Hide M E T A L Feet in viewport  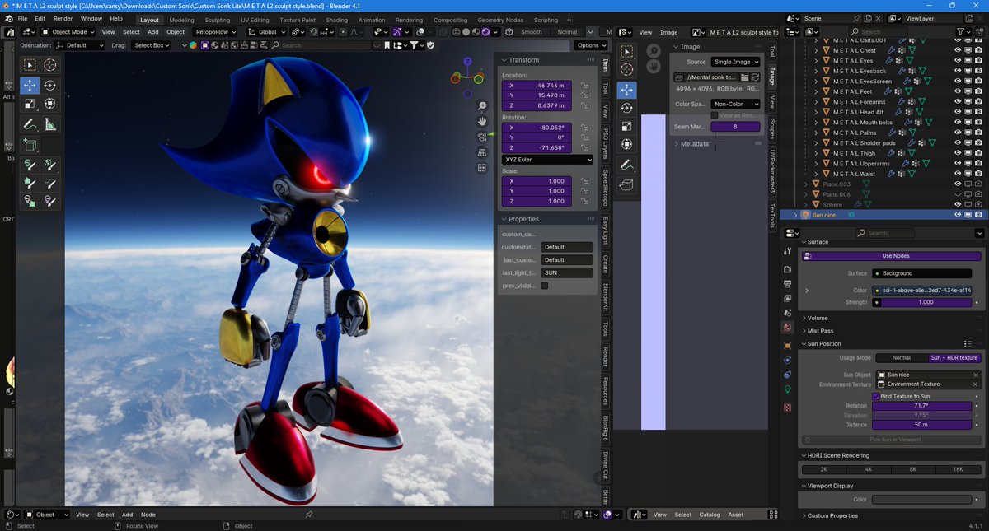click(958, 91)
